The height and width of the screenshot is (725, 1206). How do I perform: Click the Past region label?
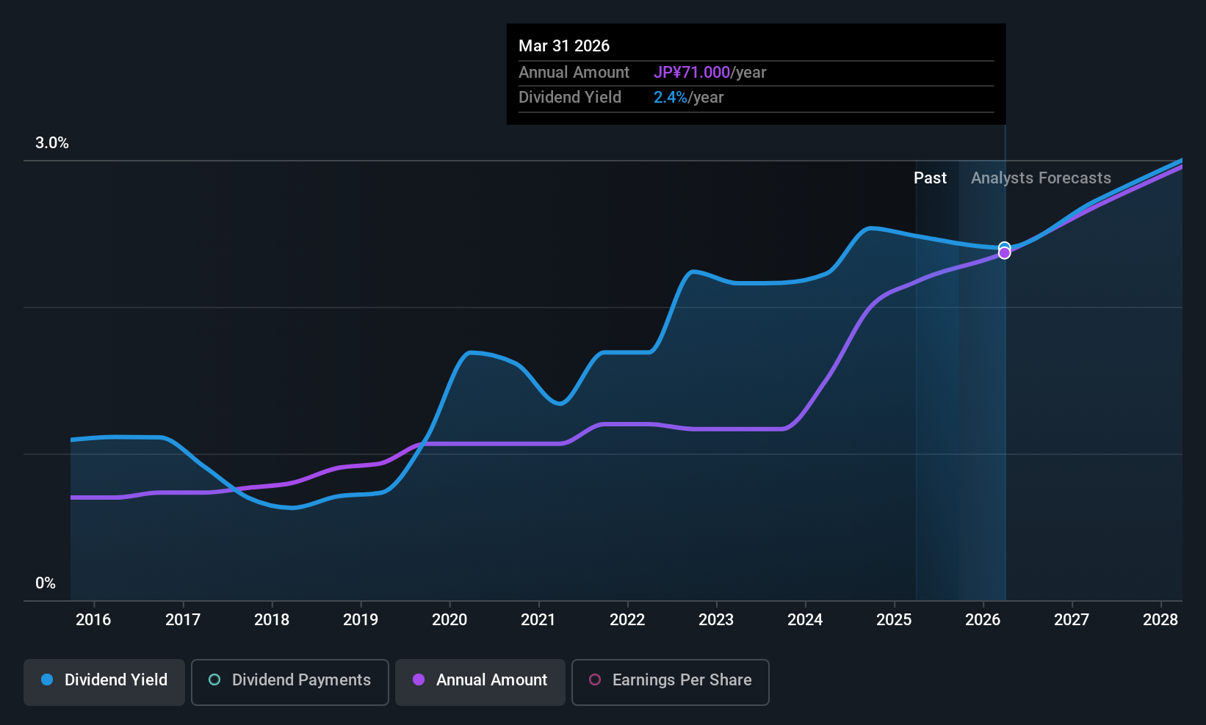pyautogui.click(x=930, y=178)
